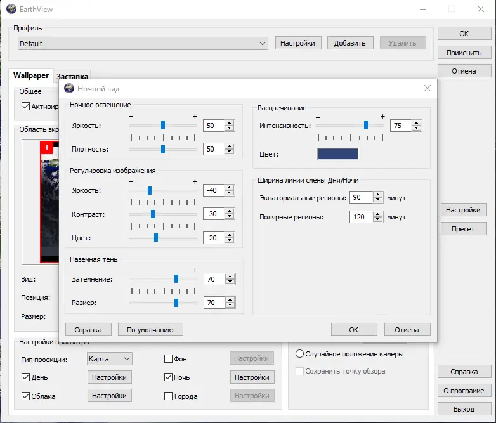Increase Плотность value with up arrow
Image resolution: width=496 pixels, height=423 pixels.
[230, 146]
